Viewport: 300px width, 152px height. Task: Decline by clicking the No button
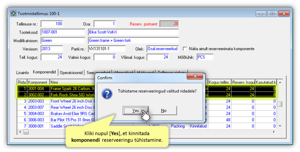tap(164, 111)
